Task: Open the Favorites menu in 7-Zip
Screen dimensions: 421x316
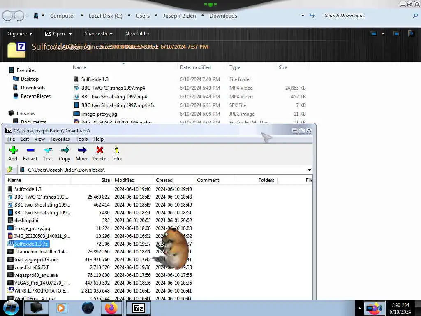Action: point(60,139)
